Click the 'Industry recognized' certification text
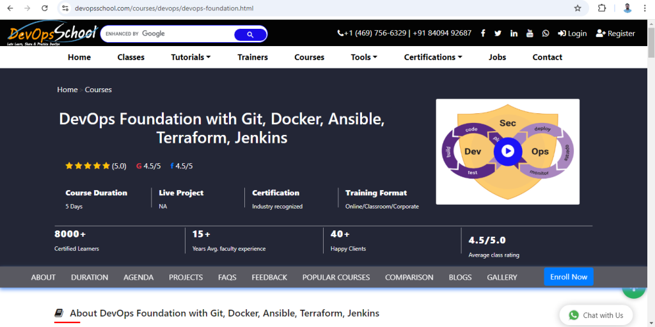 click(278, 207)
